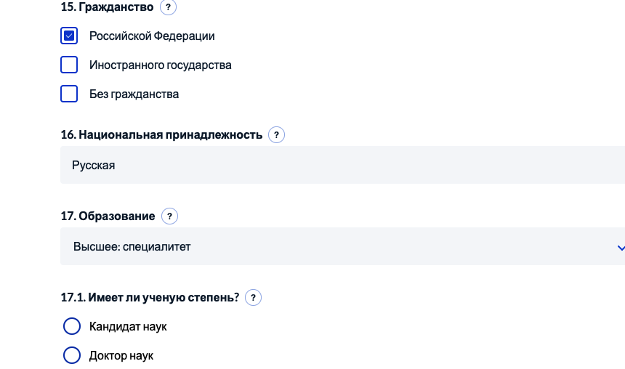Uncheck Российской Федерации checkbox

[x=69, y=36]
